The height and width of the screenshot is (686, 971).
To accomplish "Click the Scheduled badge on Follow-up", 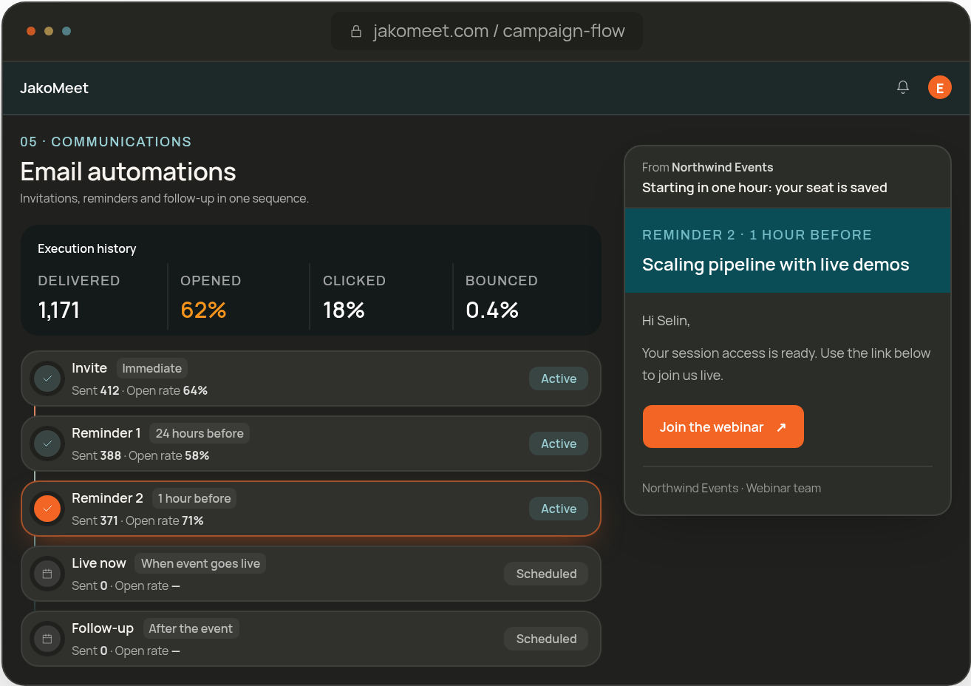I will click(546, 639).
